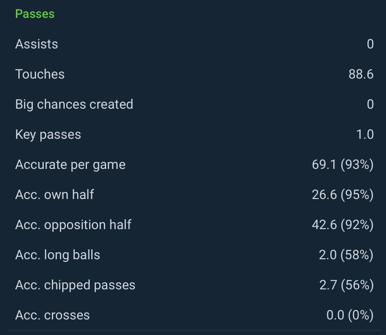This screenshot has height=335, width=386.
Task: Click the Acc. long balls label
Action: click(x=58, y=255)
